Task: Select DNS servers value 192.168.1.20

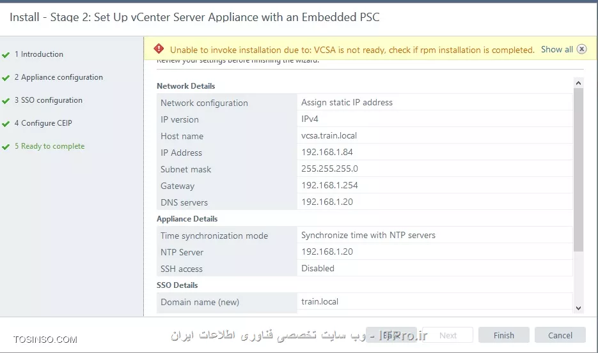Action: [327, 202]
